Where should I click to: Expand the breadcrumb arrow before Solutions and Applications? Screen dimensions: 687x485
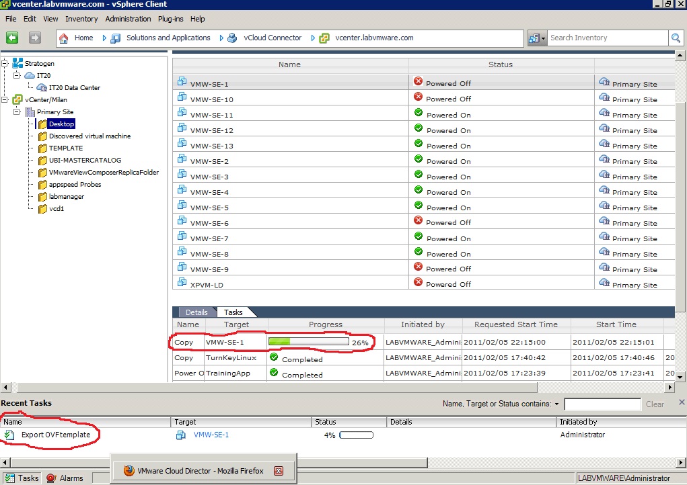[x=104, y=38]
